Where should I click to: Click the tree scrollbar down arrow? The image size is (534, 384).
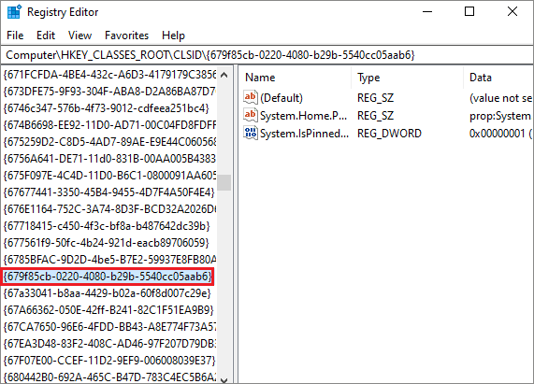(224, 380)
